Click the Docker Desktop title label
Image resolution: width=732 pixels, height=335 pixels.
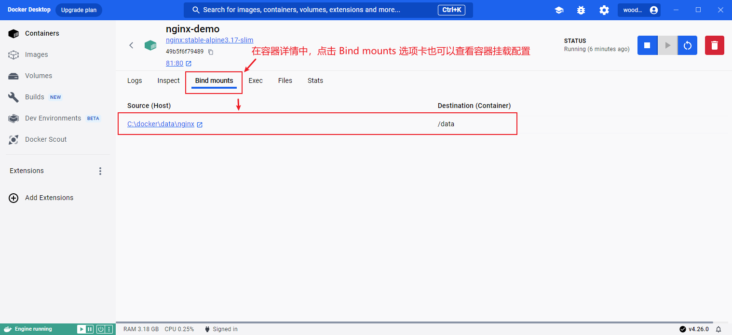tap(29, 10)
